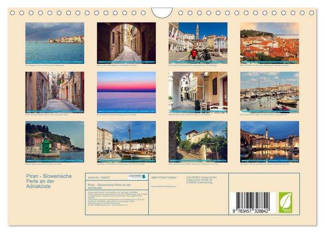The width and height of the screenshot is (324, 233).
Task: Click caption 'Blick in eine stille Gasse'
Action: [x=117, y=65]
